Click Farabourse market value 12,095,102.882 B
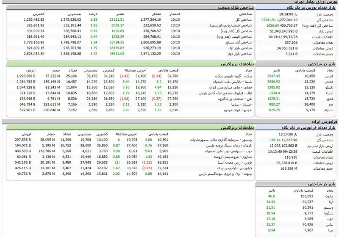 click(283, 146)
